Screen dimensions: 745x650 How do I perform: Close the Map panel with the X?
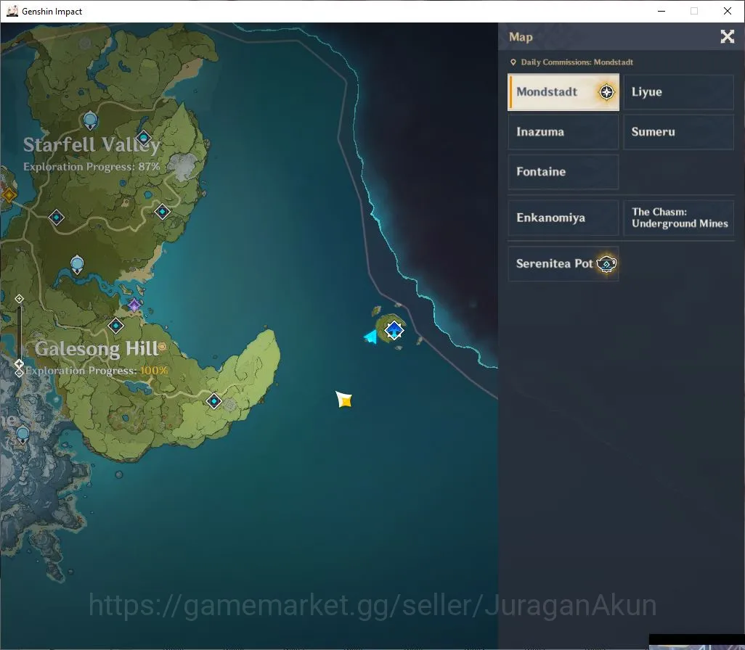727,36
